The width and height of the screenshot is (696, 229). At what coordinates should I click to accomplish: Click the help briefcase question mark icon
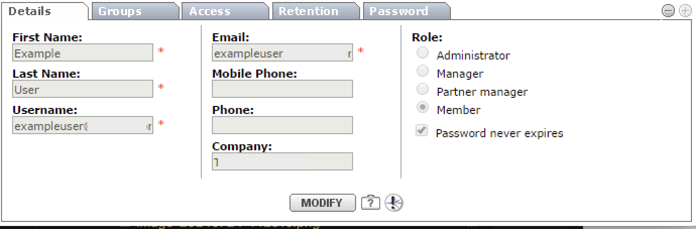coord(370,203)
